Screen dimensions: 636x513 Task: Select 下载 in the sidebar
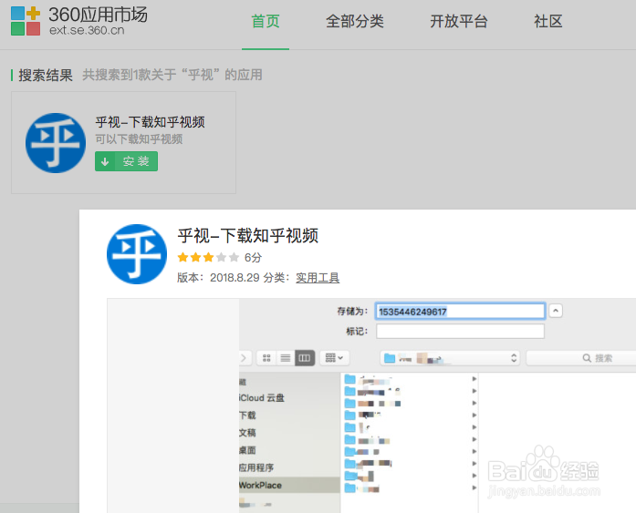(x=247, y=415)
